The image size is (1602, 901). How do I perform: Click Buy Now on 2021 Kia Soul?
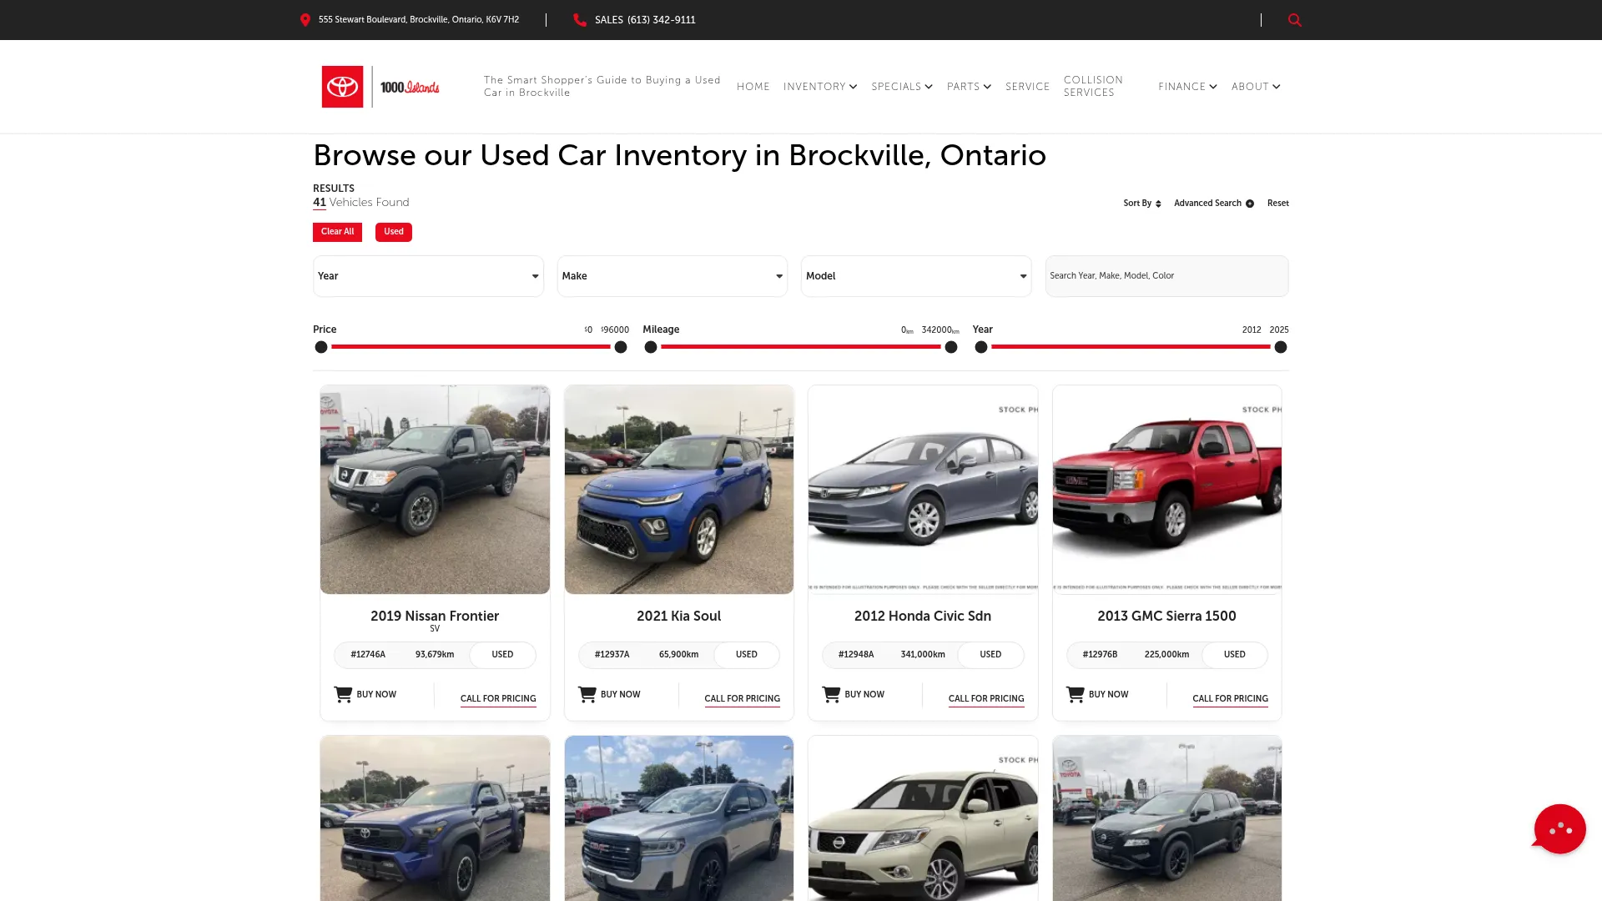[620, 694]
